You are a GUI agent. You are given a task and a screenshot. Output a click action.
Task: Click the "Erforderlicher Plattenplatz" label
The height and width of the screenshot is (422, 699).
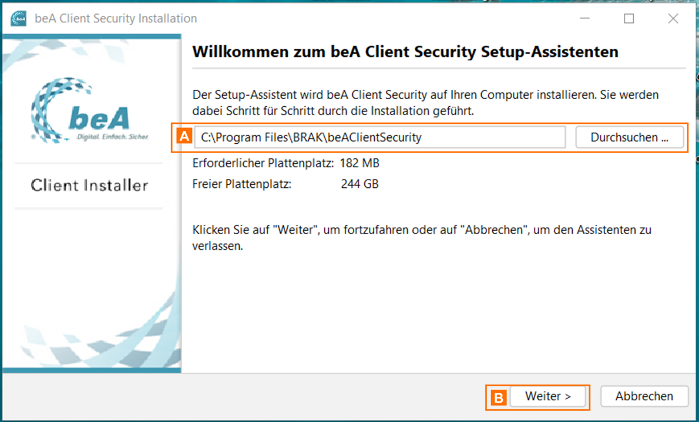click(x=263, y=163)
